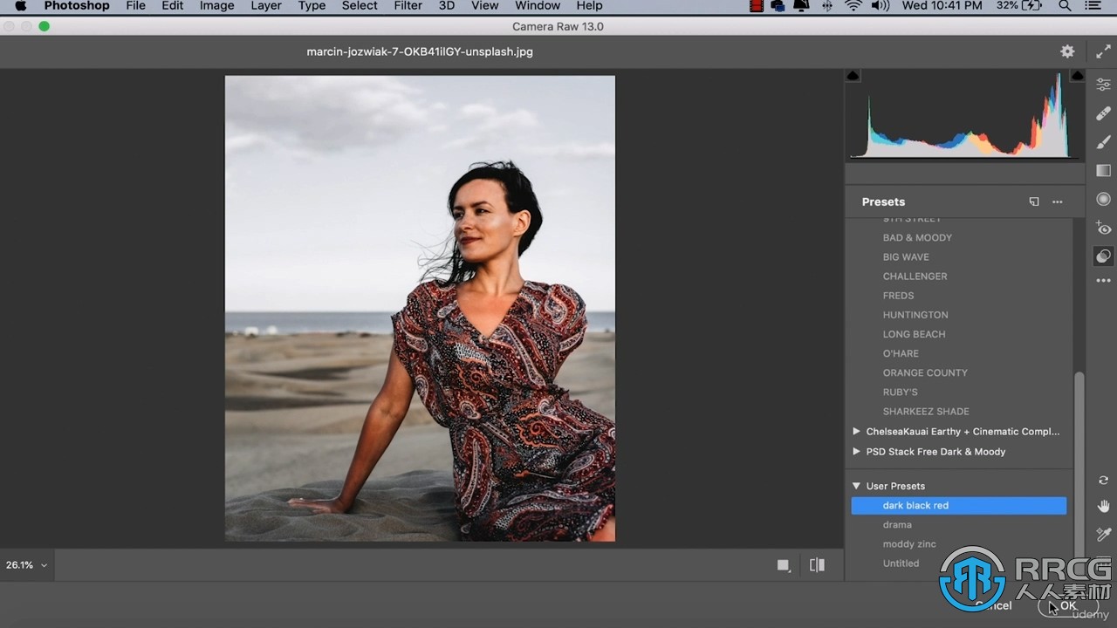Select the color sampler eyedropper tool

click(1103, 534)
